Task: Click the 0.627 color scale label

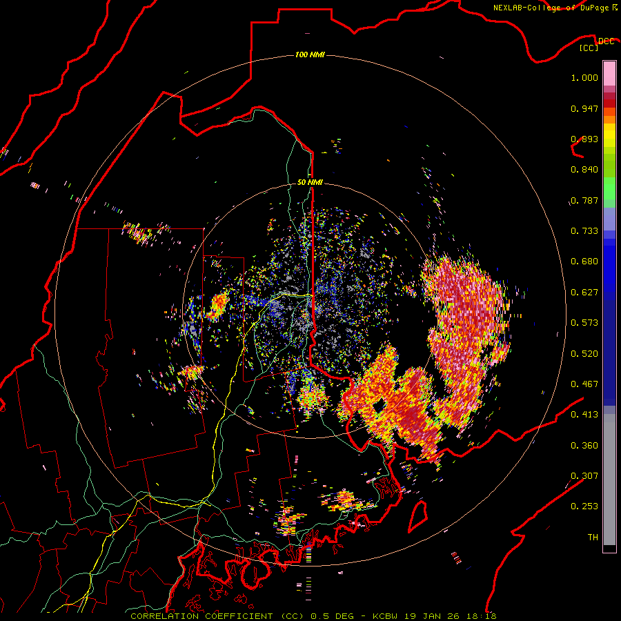Action: pyautogui.click(x=584, y=293)
